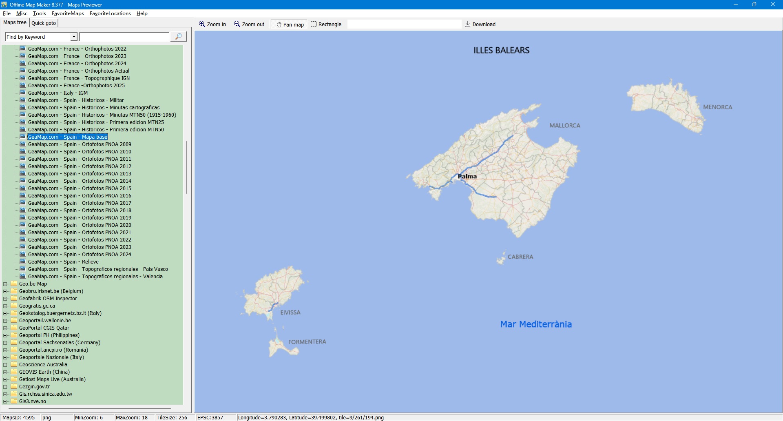
Task: Expand the GEOVIS Earth (China) folder
Action: tap(5, 372)
